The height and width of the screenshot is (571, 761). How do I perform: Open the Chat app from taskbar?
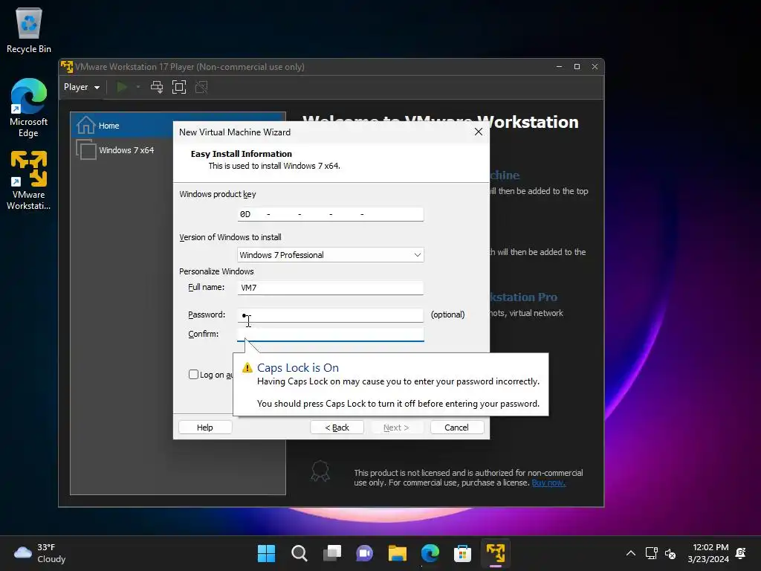click(364, 553)
